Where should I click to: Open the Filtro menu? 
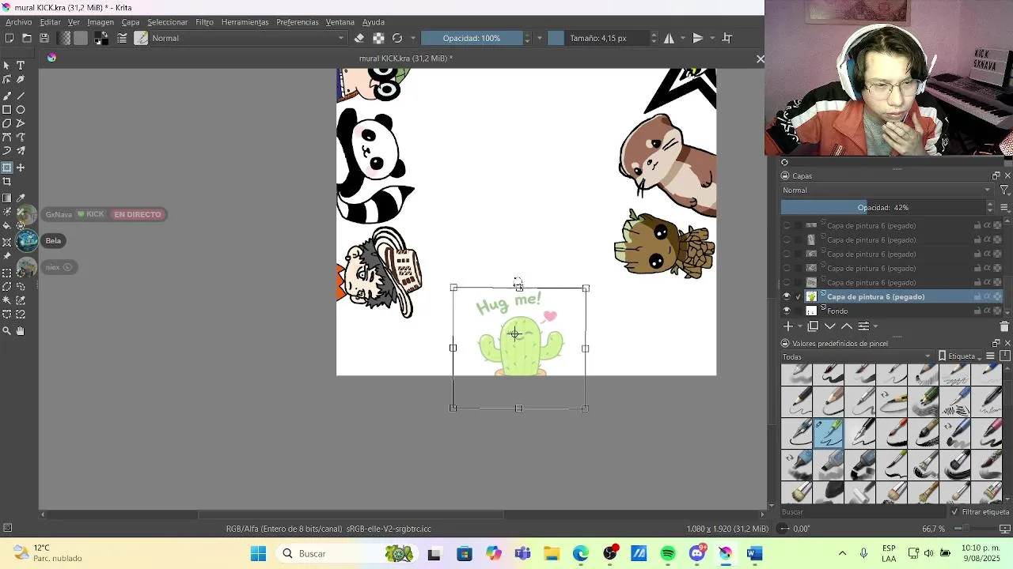click(204, 22)
